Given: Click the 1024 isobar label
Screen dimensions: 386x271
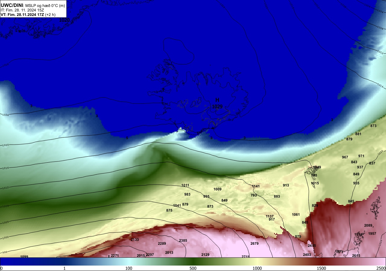Looking at the screenshot, I should pos(5,115).
